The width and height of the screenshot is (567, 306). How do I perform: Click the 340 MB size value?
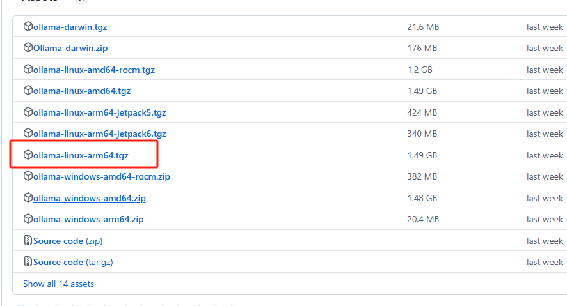(x=422, y=134)
